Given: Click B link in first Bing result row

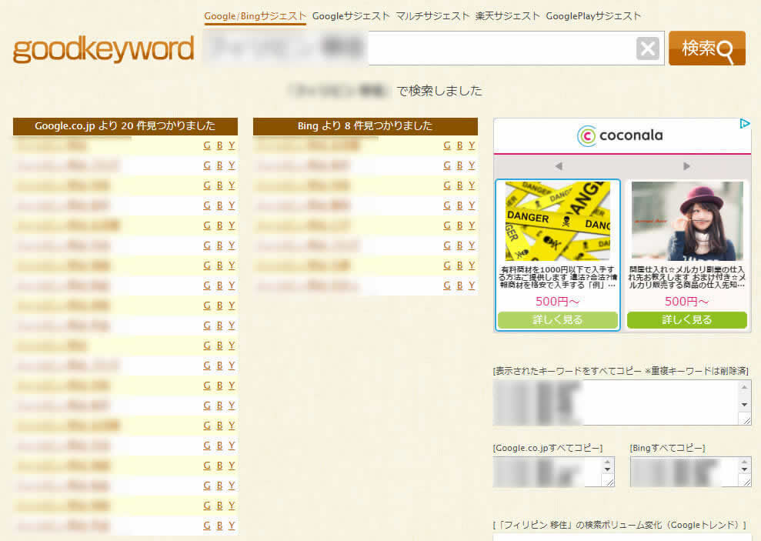Looking at the screenshot, I should [x=459, y=145].
